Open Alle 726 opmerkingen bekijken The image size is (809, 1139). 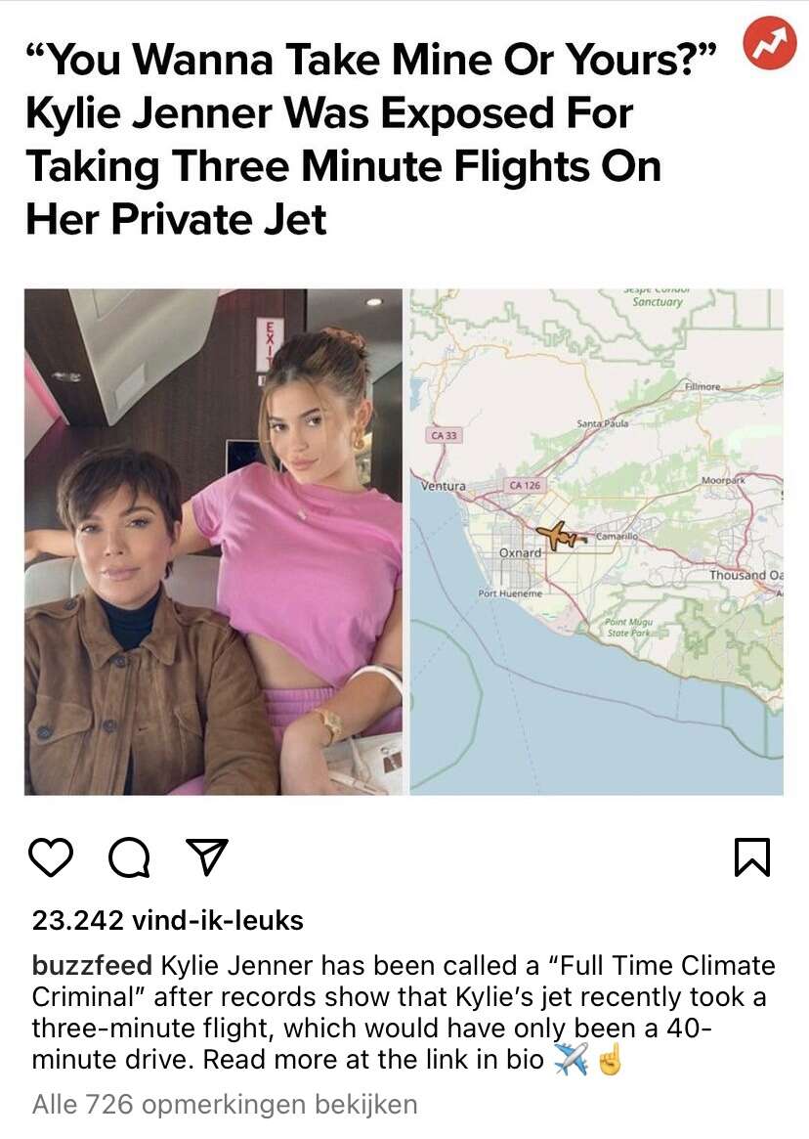(225, 1104)
